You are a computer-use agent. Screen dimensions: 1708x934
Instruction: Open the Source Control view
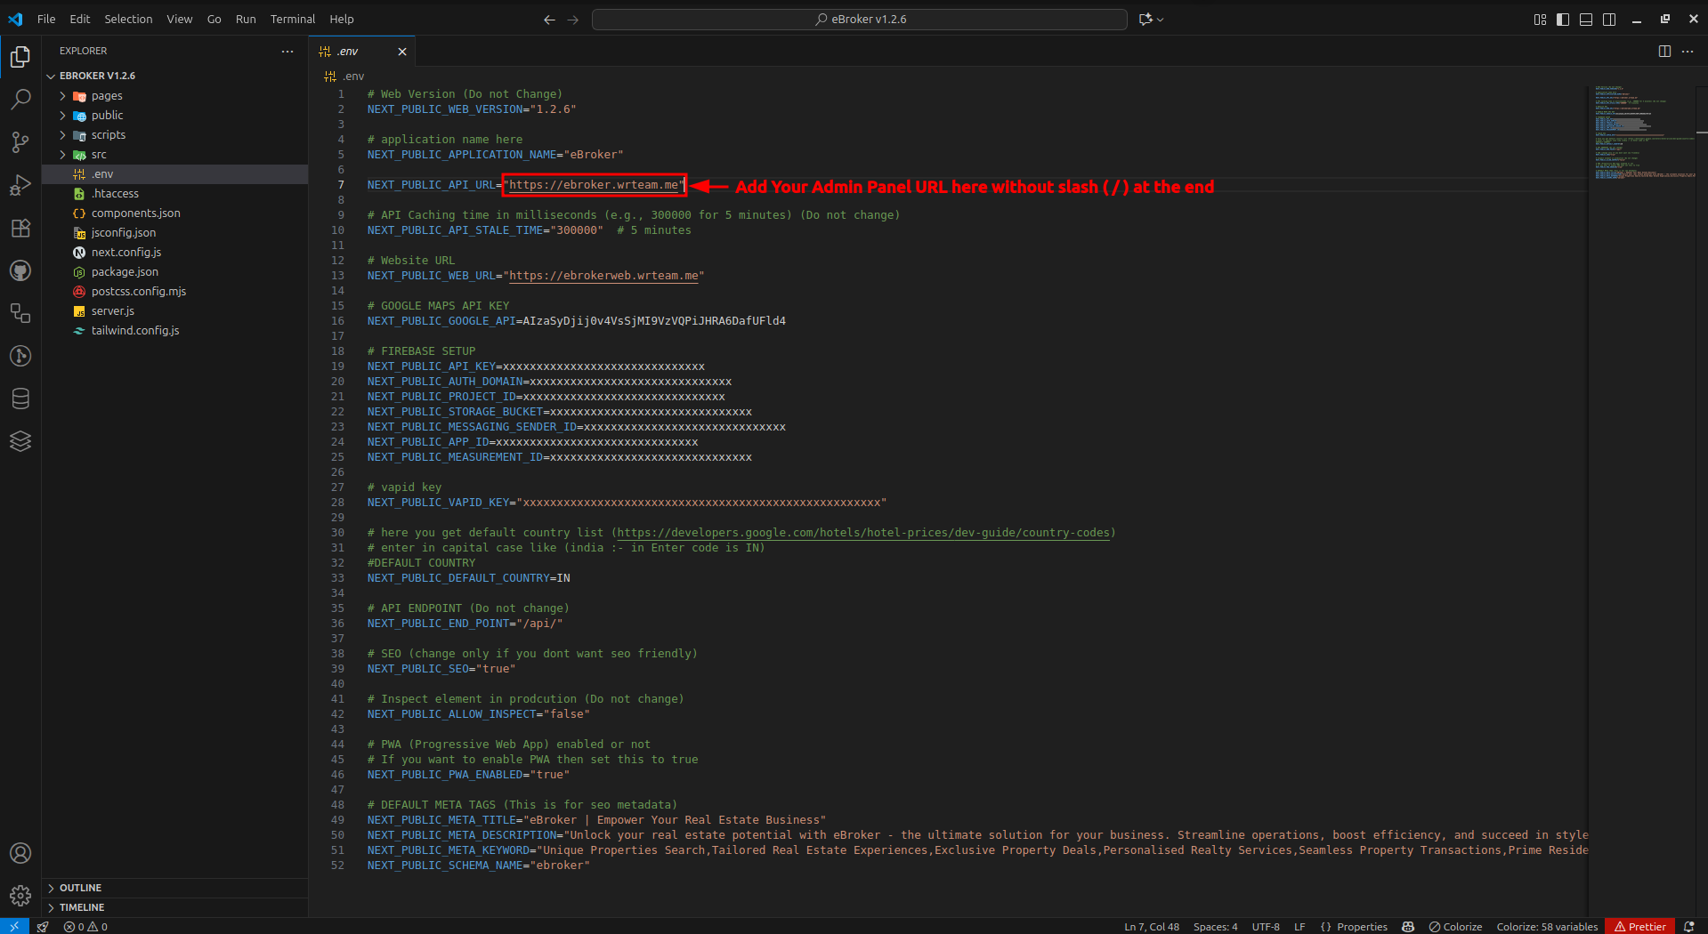[20, 142]
